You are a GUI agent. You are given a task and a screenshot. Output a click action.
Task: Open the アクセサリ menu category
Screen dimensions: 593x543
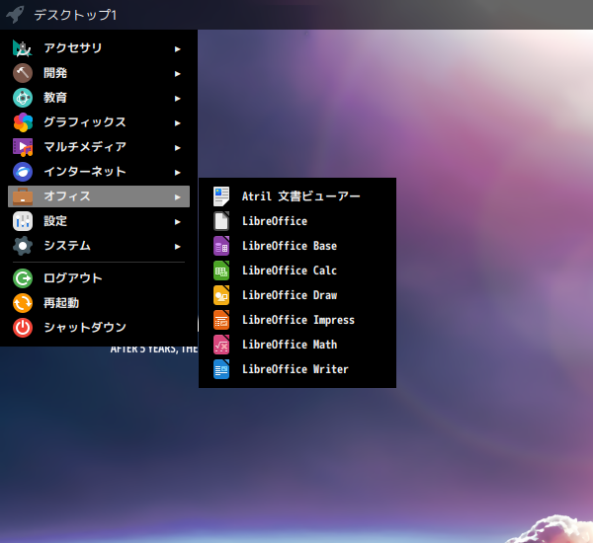point(99,48)
